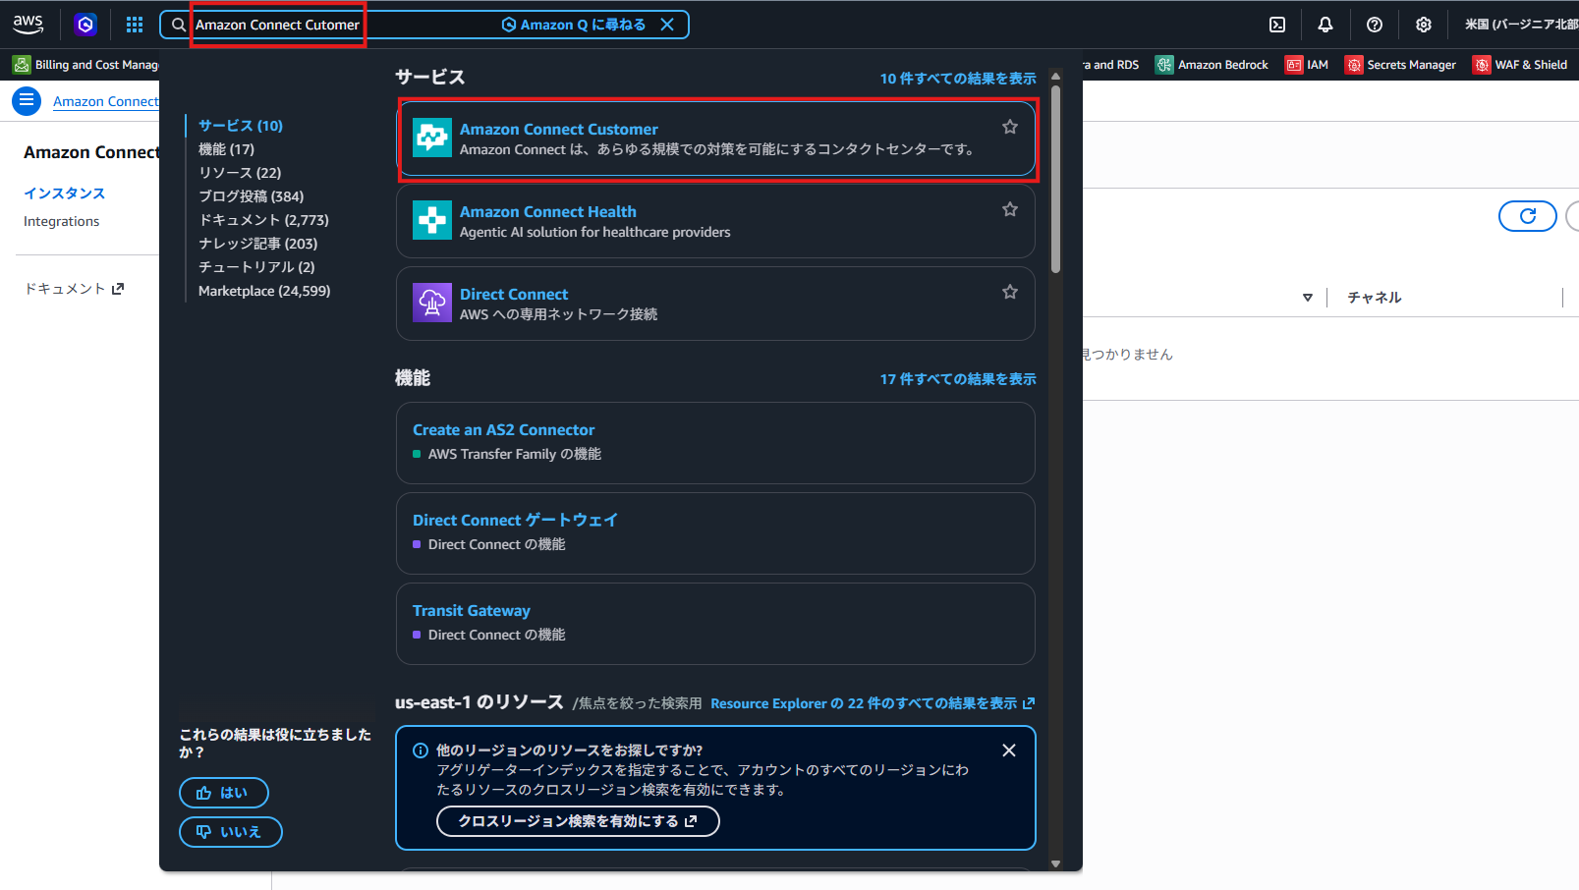Click the IAM icon in favorites bar
Image resolution: width=1579 pixels, height=890 pixels.
pyautogui.click(x=1294, y=65)
